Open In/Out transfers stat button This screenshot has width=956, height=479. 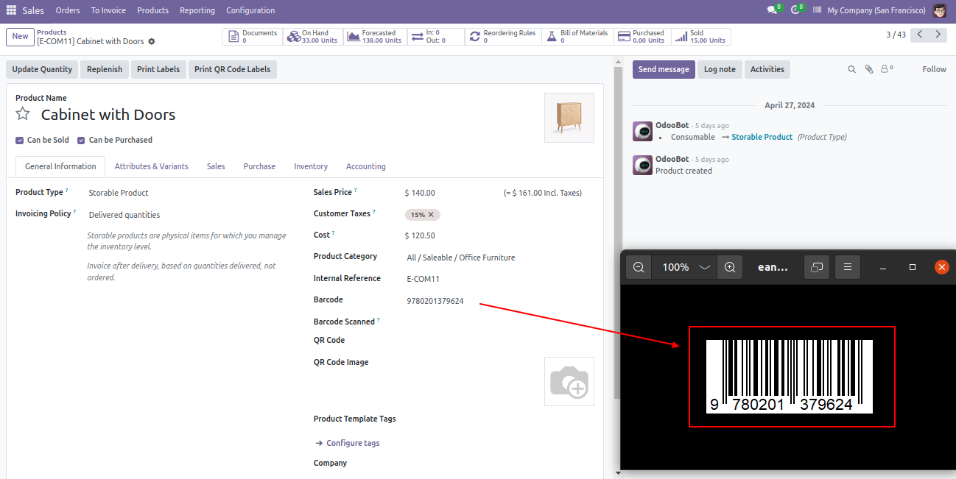435,37
